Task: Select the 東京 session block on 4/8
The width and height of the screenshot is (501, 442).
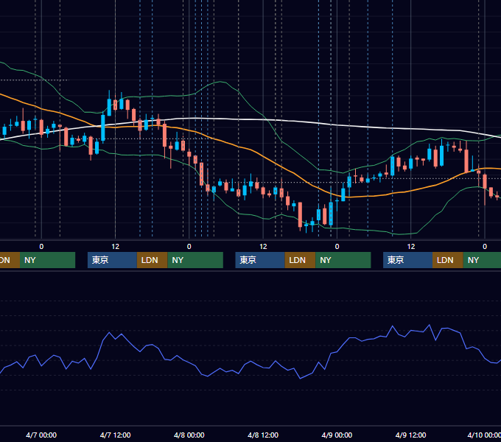Action: [260, 260]
